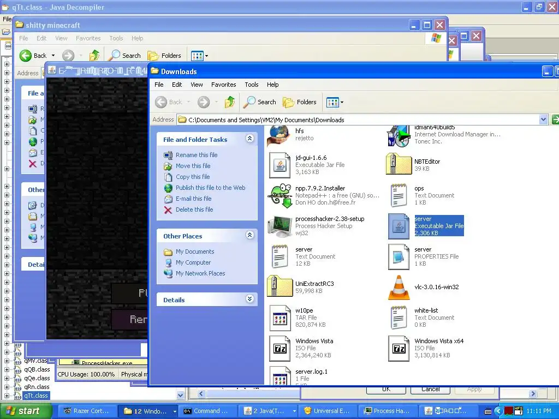Image resolution: width=559 pixels, height=419 pixels.
Task: Select the processhacker-2.38-setup icon
Action: point(279,226)
